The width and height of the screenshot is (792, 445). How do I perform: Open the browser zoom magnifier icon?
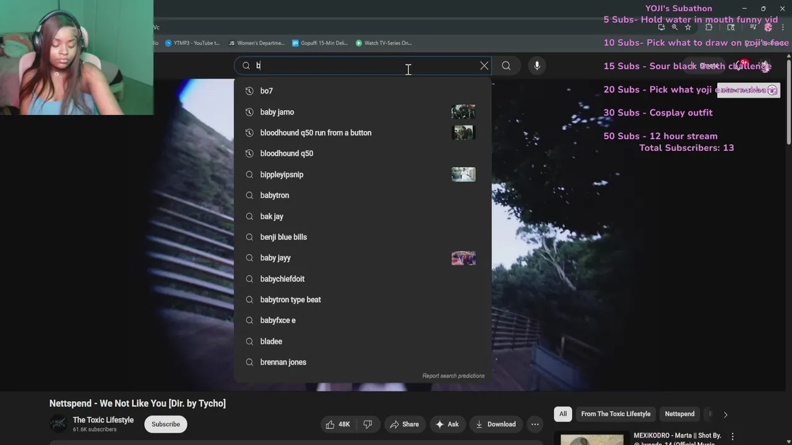pyautogui.click(x=674, y=27)
